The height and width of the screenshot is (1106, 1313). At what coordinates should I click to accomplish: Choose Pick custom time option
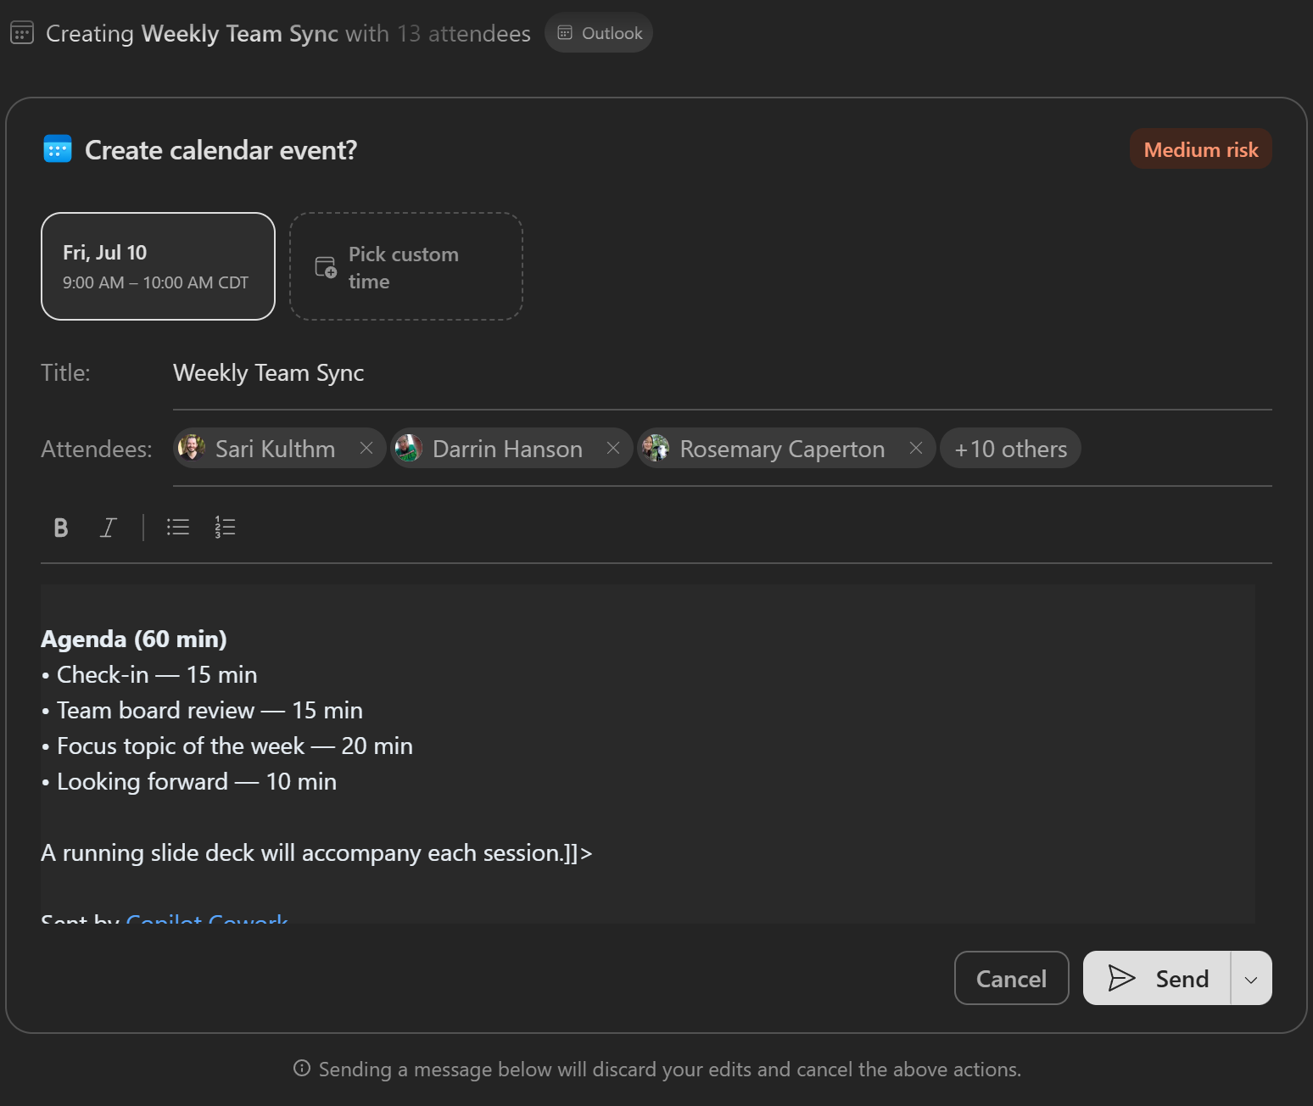tap(406, 266)
